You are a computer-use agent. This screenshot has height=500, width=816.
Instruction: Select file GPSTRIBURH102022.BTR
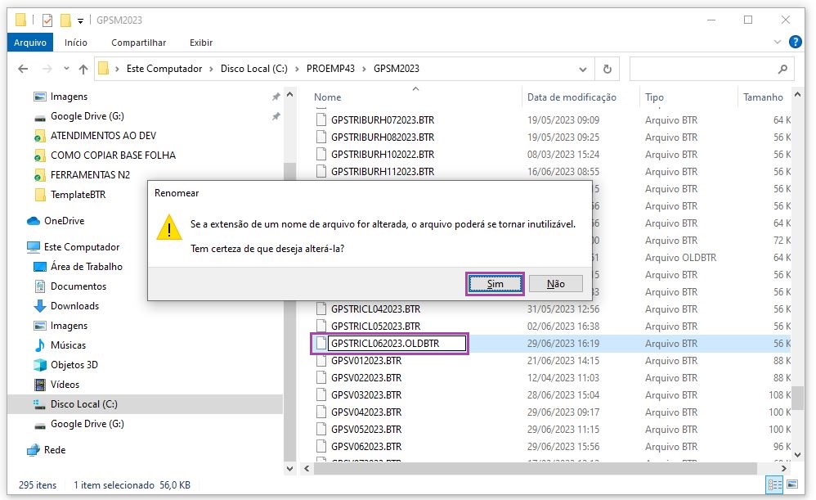[383, 155]
